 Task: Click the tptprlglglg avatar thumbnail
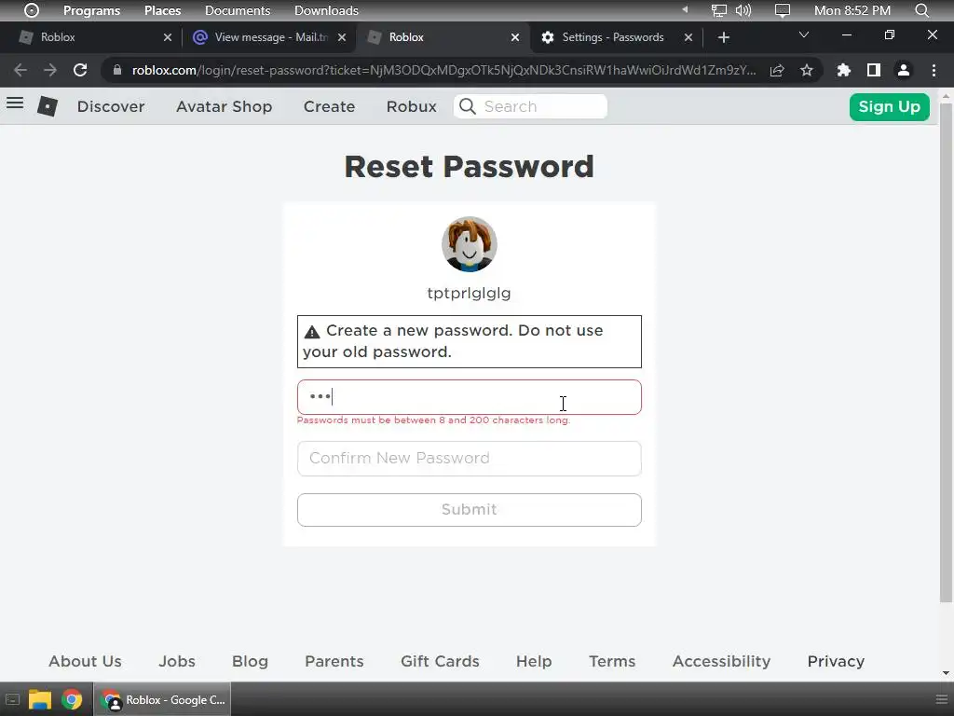[x=470, y=244]
